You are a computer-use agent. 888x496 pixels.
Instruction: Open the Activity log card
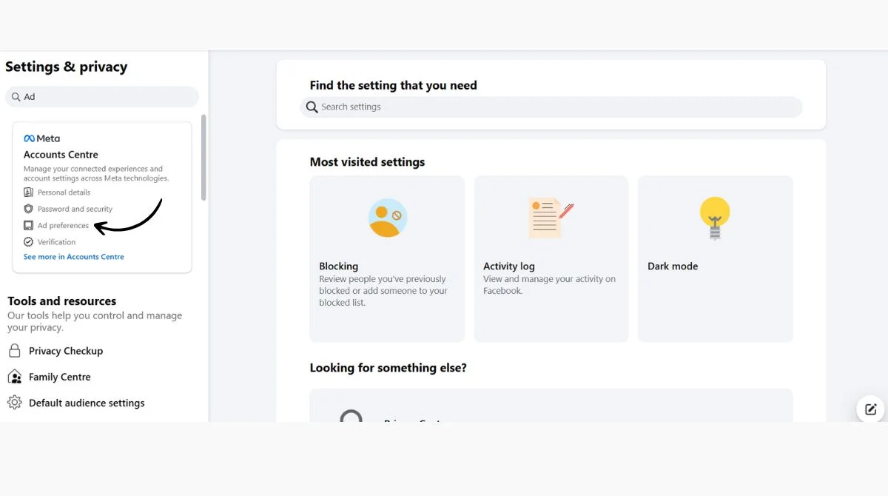tap(551, 259)
